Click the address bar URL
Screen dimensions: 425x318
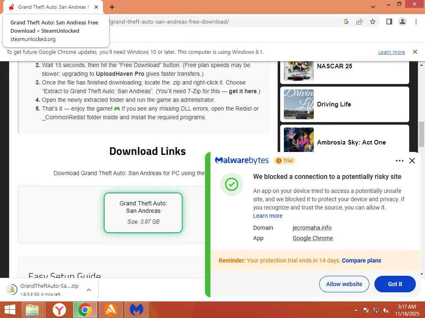(169, 22)
